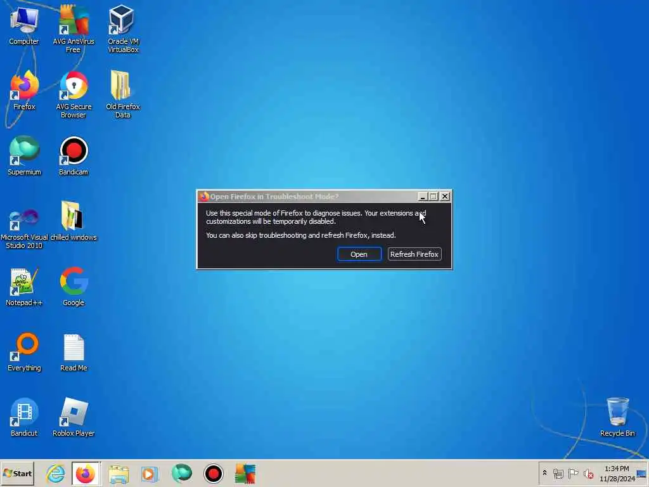The height and width of the screenshot is (487, 649).
Task: Select the Bandicam desktop shortcut
Action: (x=74, y=156)
